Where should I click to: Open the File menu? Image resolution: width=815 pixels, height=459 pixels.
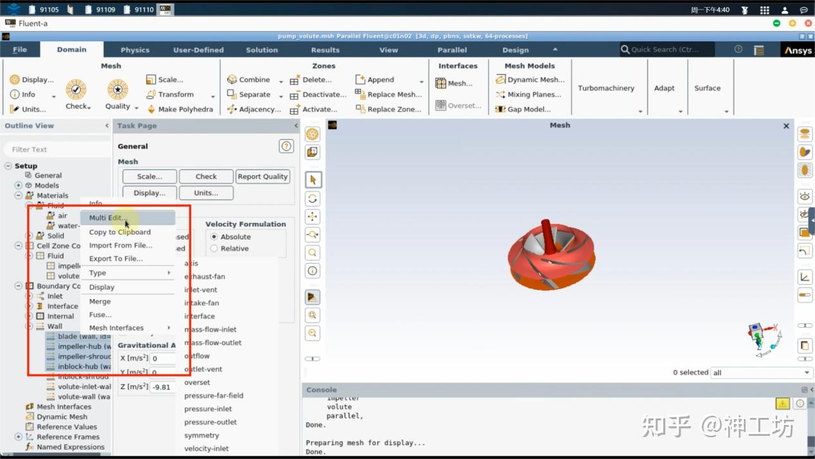pyautogui.click(x=20, y=50)
